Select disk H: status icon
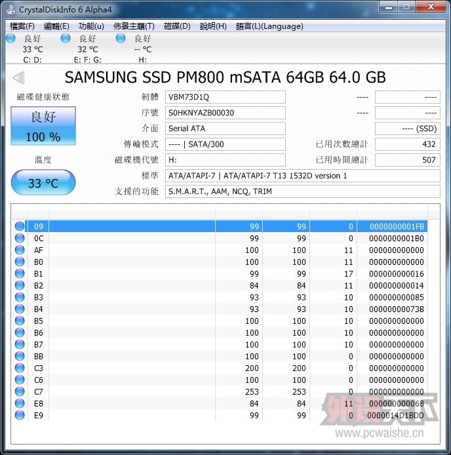Image resolution: width=451 pixels, height=455 pixels. (121, 38)
